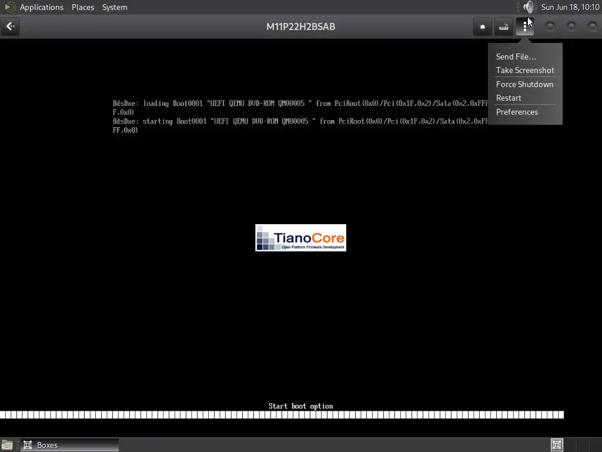Click the TianoCore logo in the VM display
The image size is (602, 452).
tap(300, 238)
